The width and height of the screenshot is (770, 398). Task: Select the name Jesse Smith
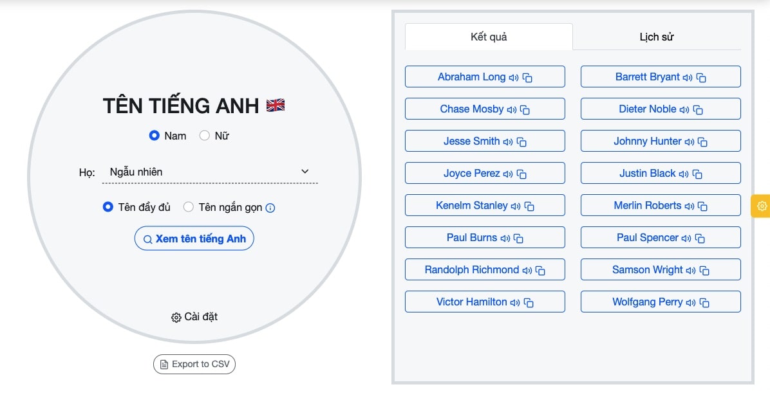click(472, 141)
